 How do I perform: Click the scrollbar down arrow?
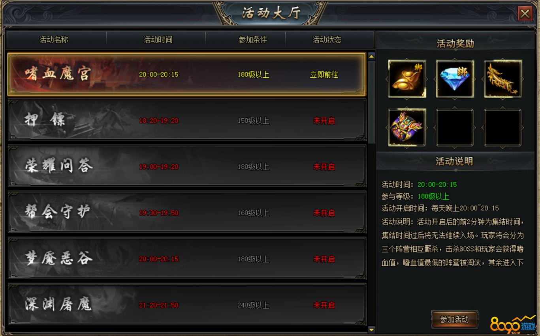click(371, 329)
